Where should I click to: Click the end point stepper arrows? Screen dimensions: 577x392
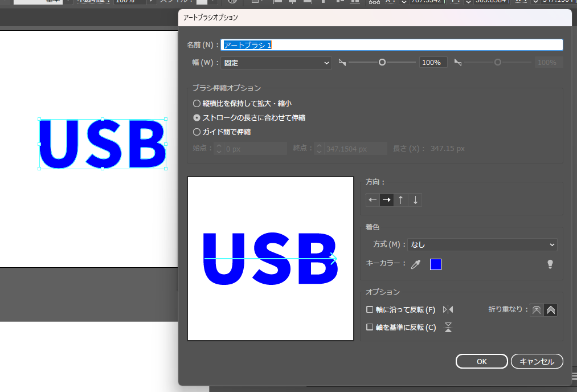319,149
